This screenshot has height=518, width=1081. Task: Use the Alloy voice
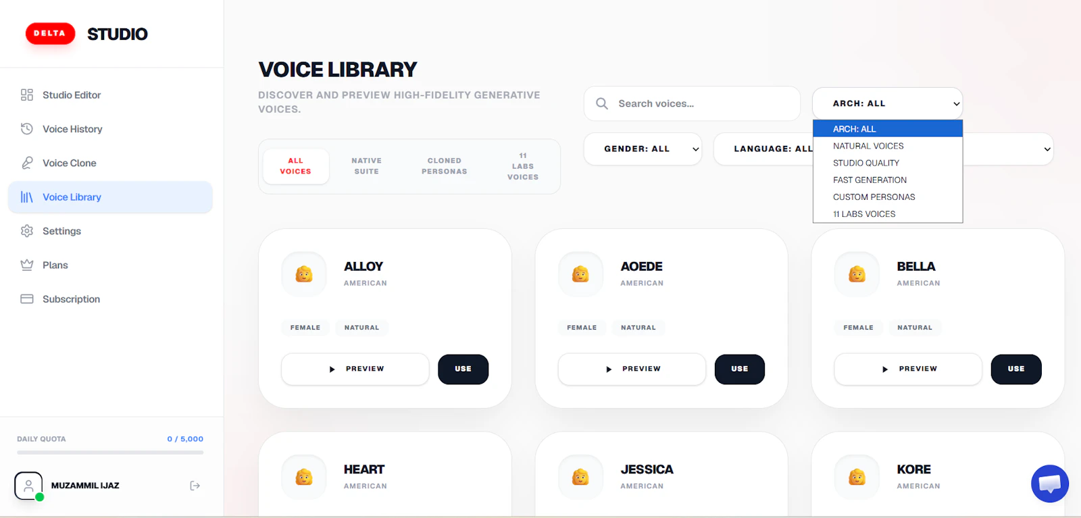(x=463, y=369)
